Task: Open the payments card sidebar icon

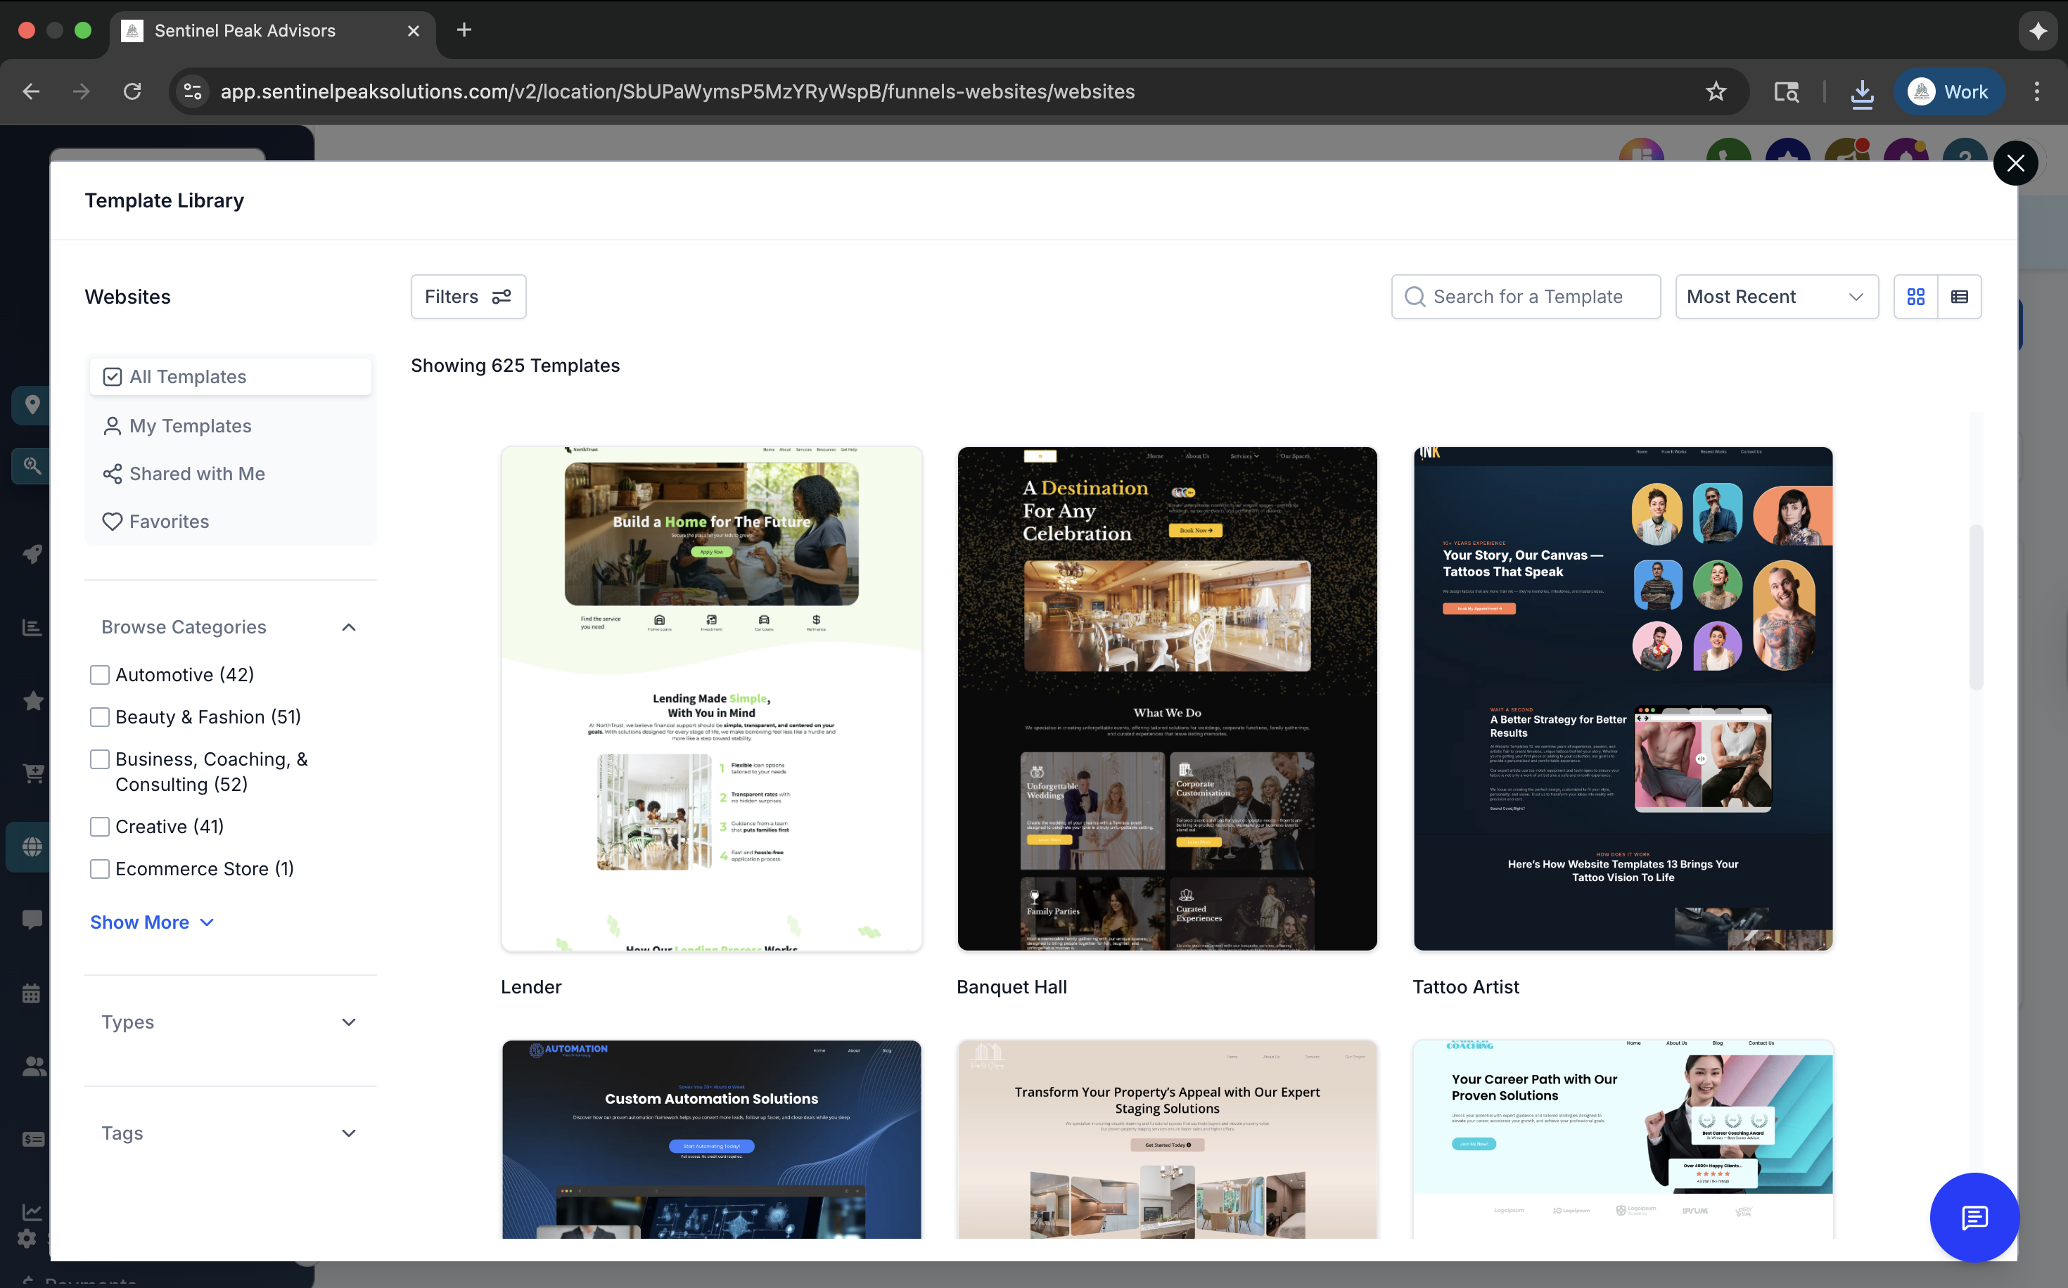Action: coord(32,1139)
